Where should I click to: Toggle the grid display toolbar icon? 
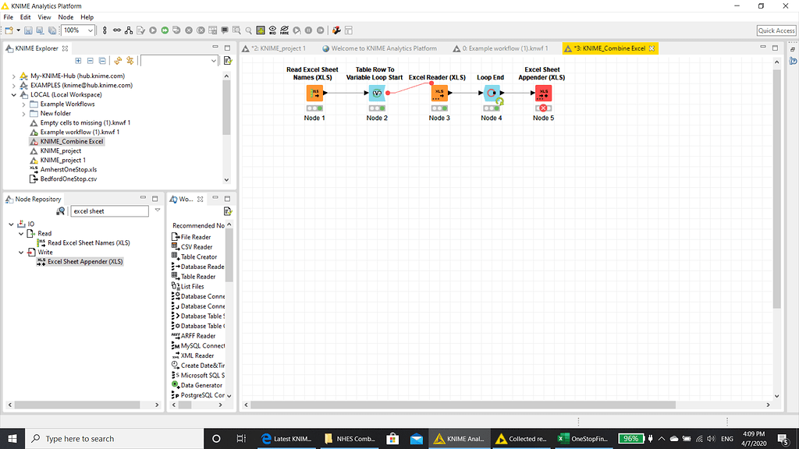pyautogui.click(x=259, y=31)
